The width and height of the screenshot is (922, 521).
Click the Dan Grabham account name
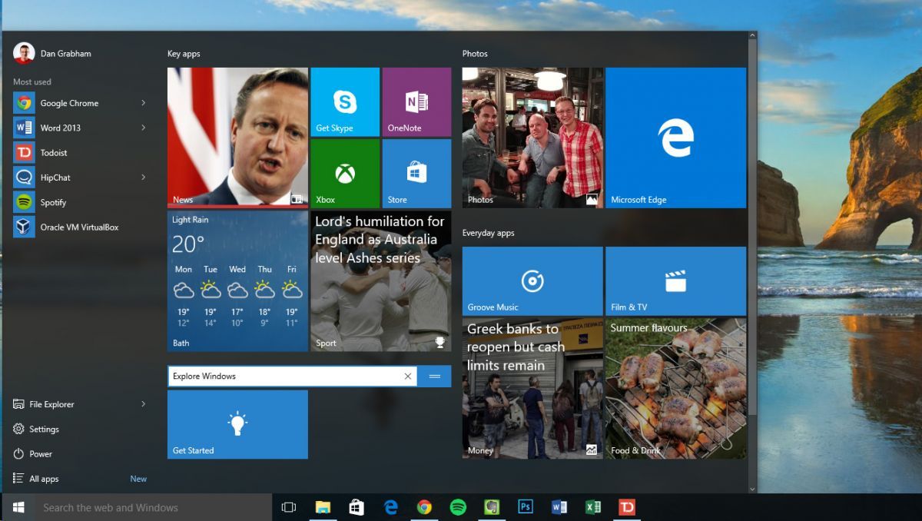coord(65,53)
